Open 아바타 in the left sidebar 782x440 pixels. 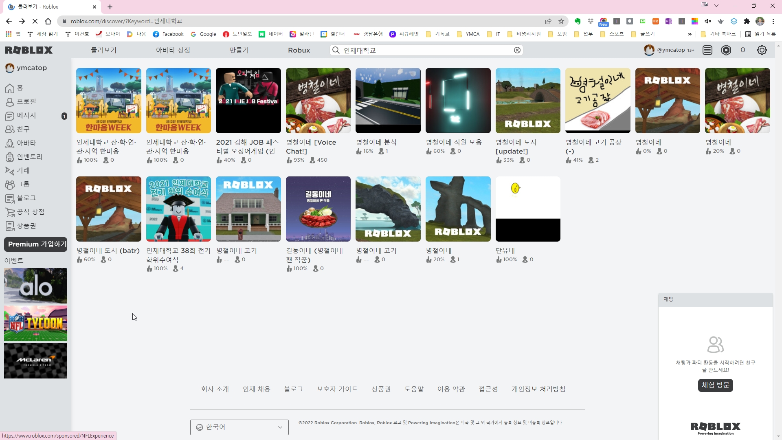pos(26,143)
